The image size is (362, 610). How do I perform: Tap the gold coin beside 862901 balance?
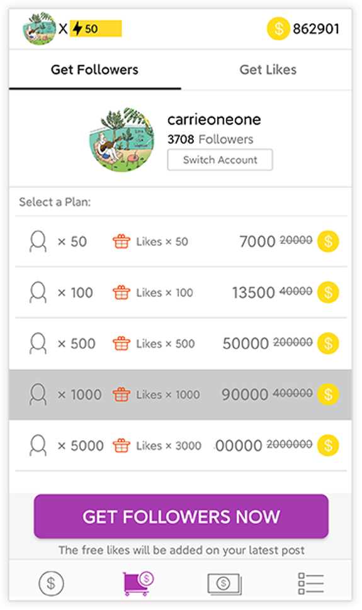[278, 29]
